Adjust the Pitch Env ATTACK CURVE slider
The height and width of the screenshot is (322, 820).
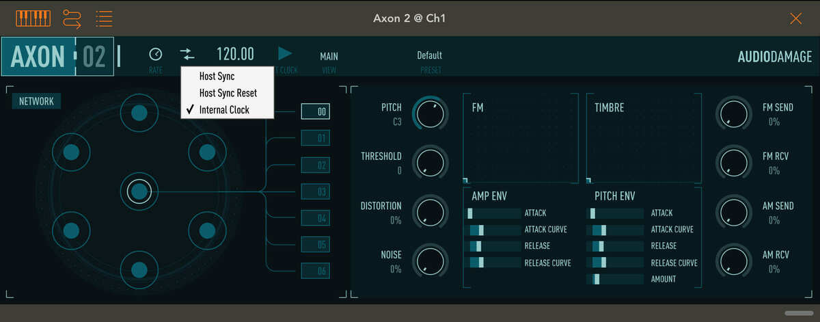[x=617, y=230]
